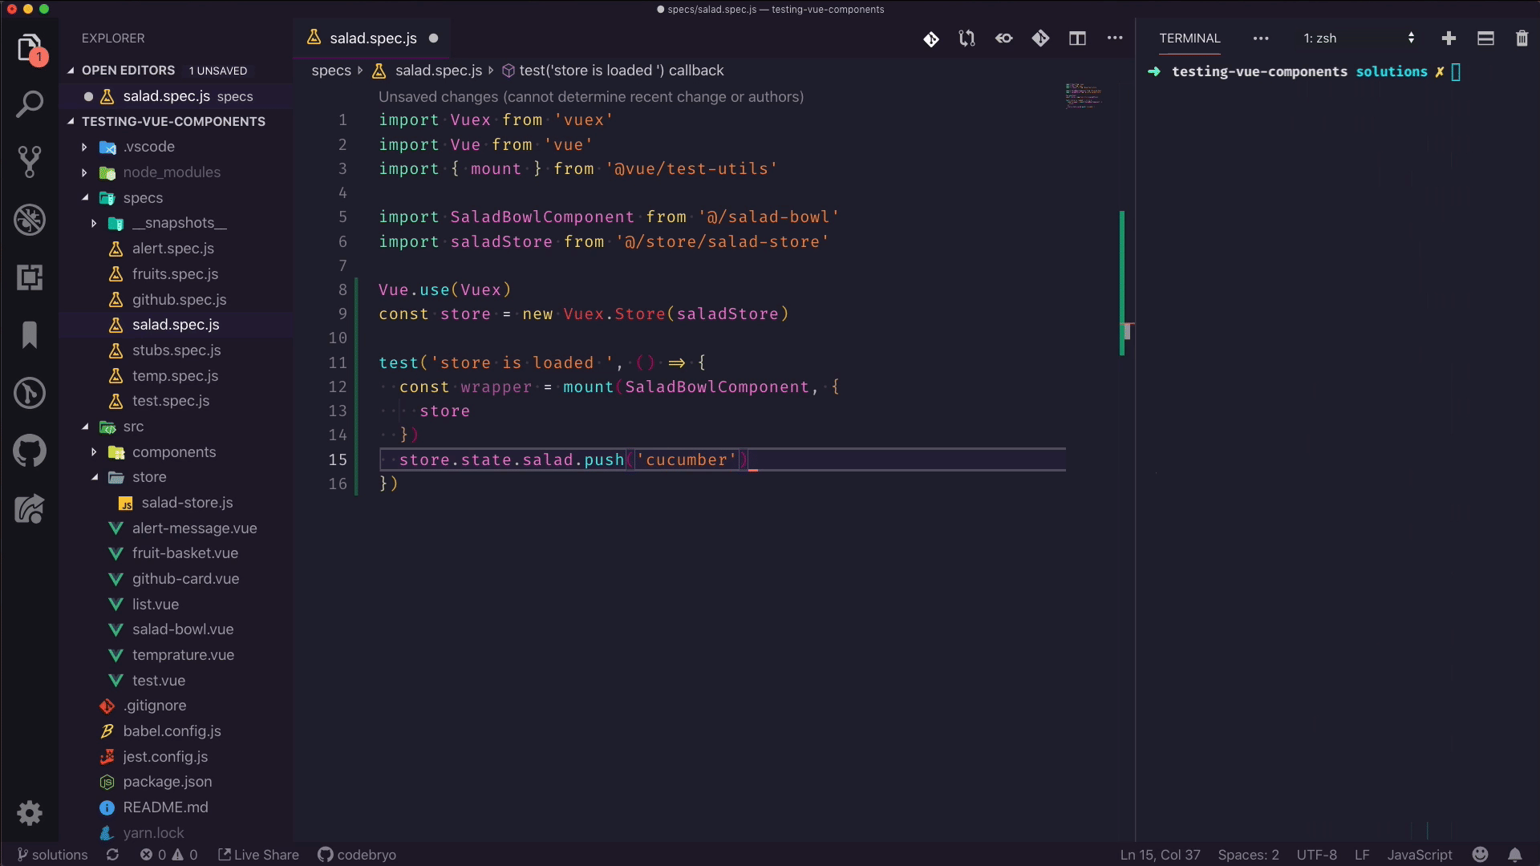Select the salad.spec.js editor tab
Screen dimensions: 1540x866
click(x=372, y=38)
